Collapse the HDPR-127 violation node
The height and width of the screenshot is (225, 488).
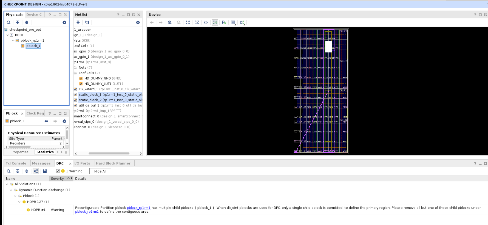point(19,202)
